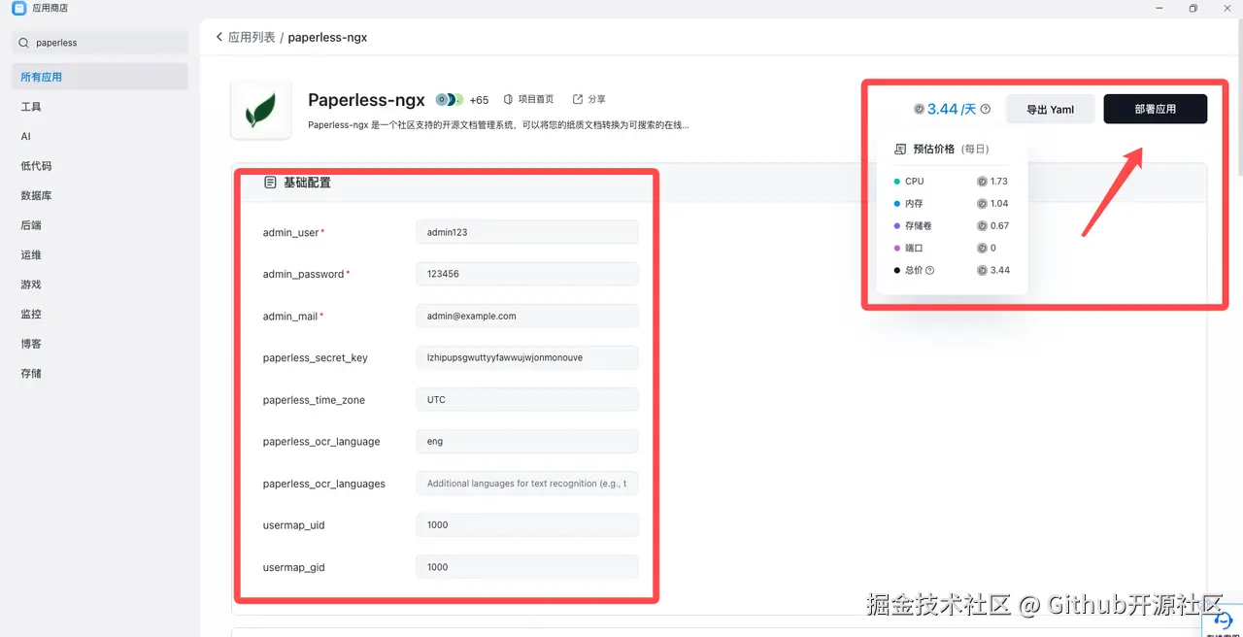Click the CPU green legend dot

pos(896,182)
